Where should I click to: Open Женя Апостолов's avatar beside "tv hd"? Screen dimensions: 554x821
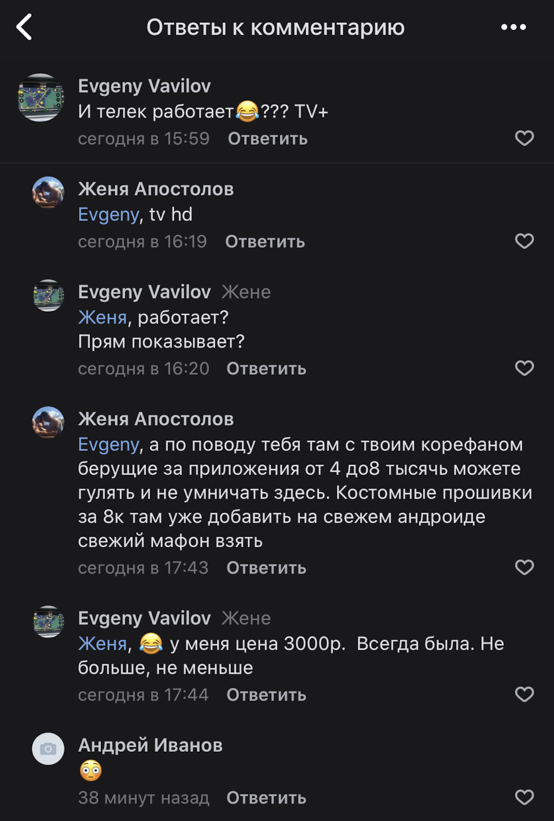tap(48, 193)
